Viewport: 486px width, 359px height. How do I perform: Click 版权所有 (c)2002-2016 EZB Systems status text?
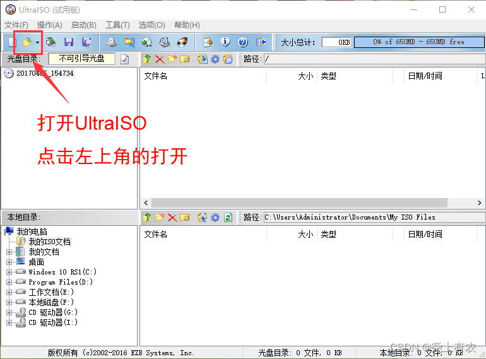[x=121, y=353]
